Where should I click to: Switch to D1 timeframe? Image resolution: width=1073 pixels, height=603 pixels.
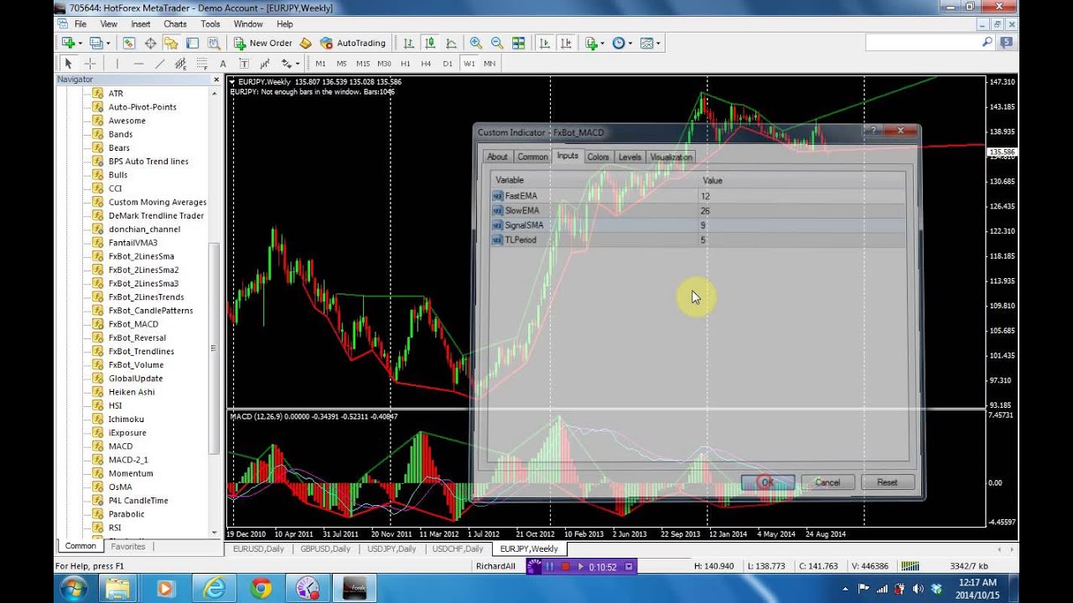point(448,64)
